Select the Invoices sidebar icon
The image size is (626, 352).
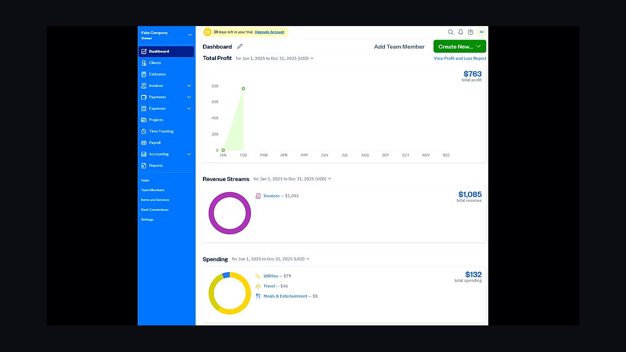tap(144, 86)
